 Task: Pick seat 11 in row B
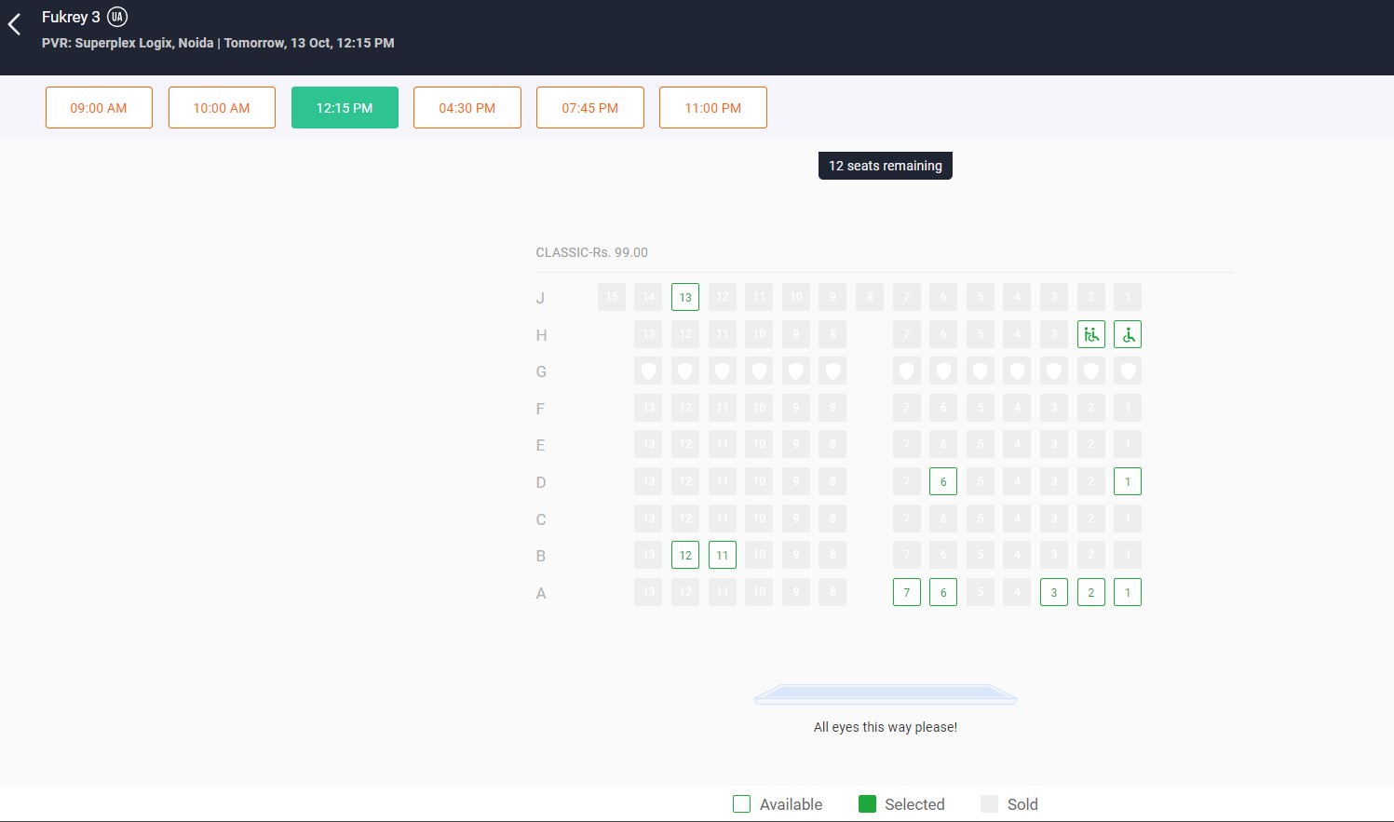tap(723, 555)
